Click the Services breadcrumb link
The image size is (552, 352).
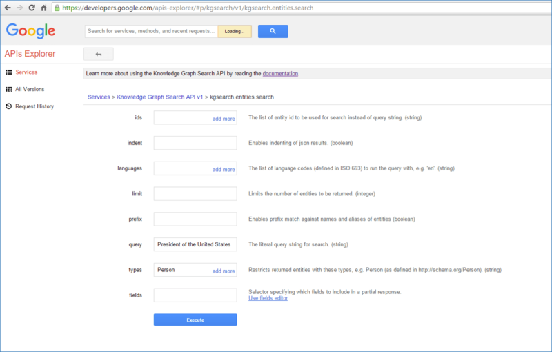(x=99, y=97)
